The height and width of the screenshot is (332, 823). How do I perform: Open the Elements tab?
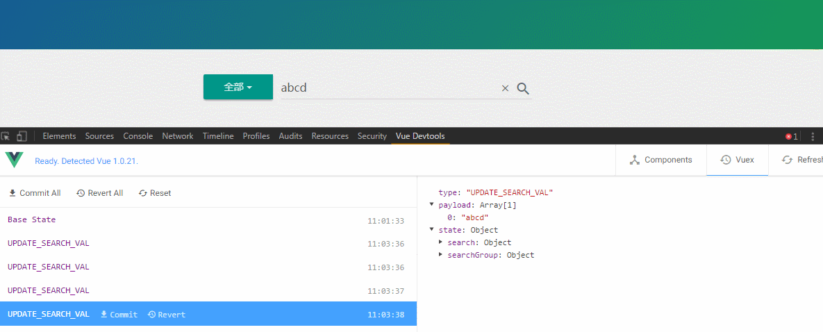[59, 136]
